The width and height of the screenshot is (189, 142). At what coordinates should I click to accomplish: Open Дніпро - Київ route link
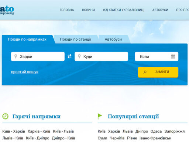pyautogui.click(x=63, y=138)
